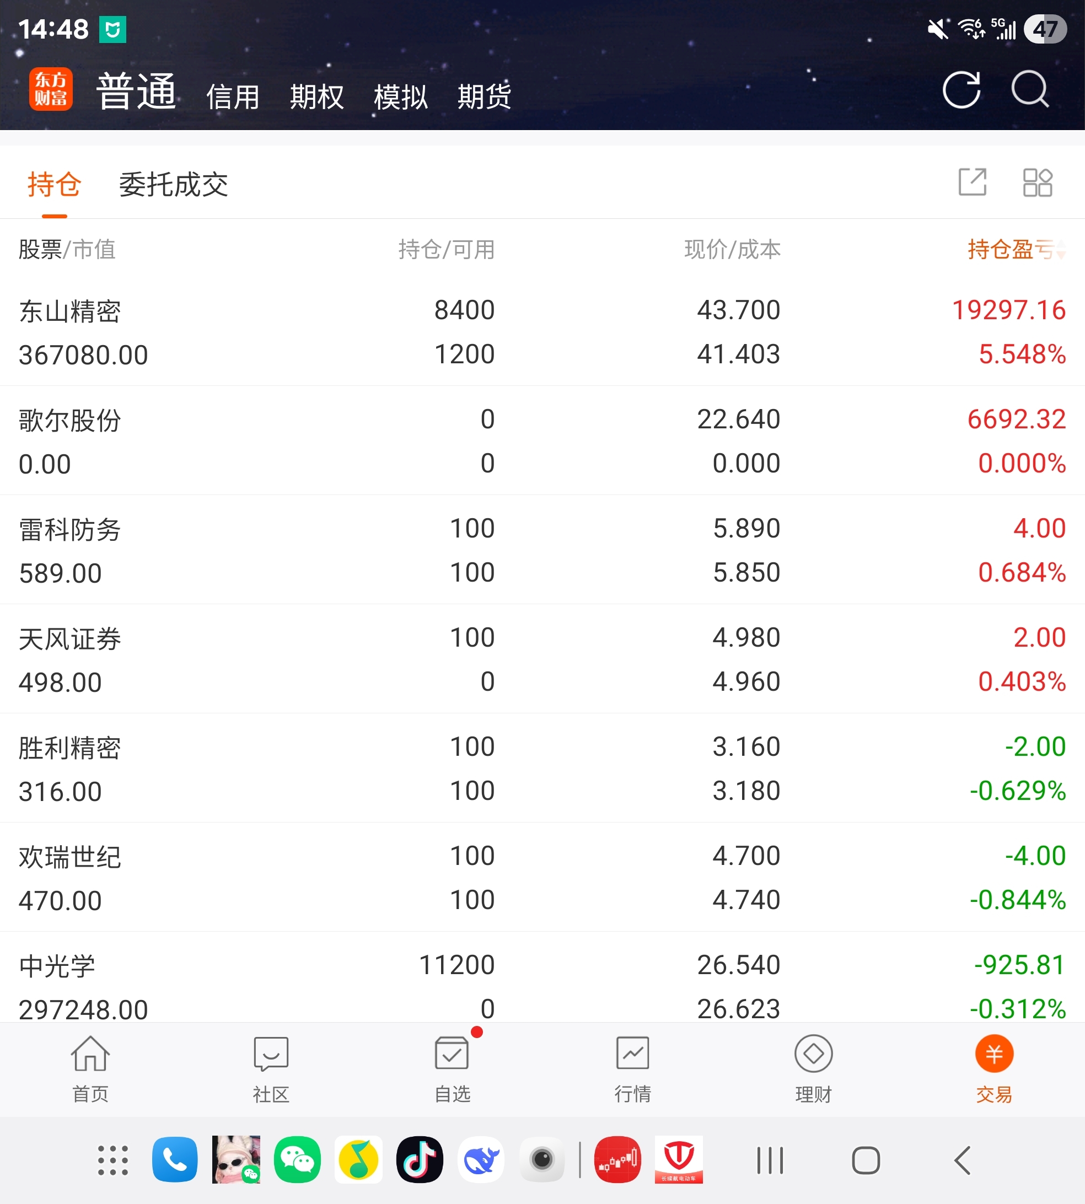The width and height of the screenshot is (1085, 1204).
Task: Tap 持仓/可用 column header
Action: [447, 249]
